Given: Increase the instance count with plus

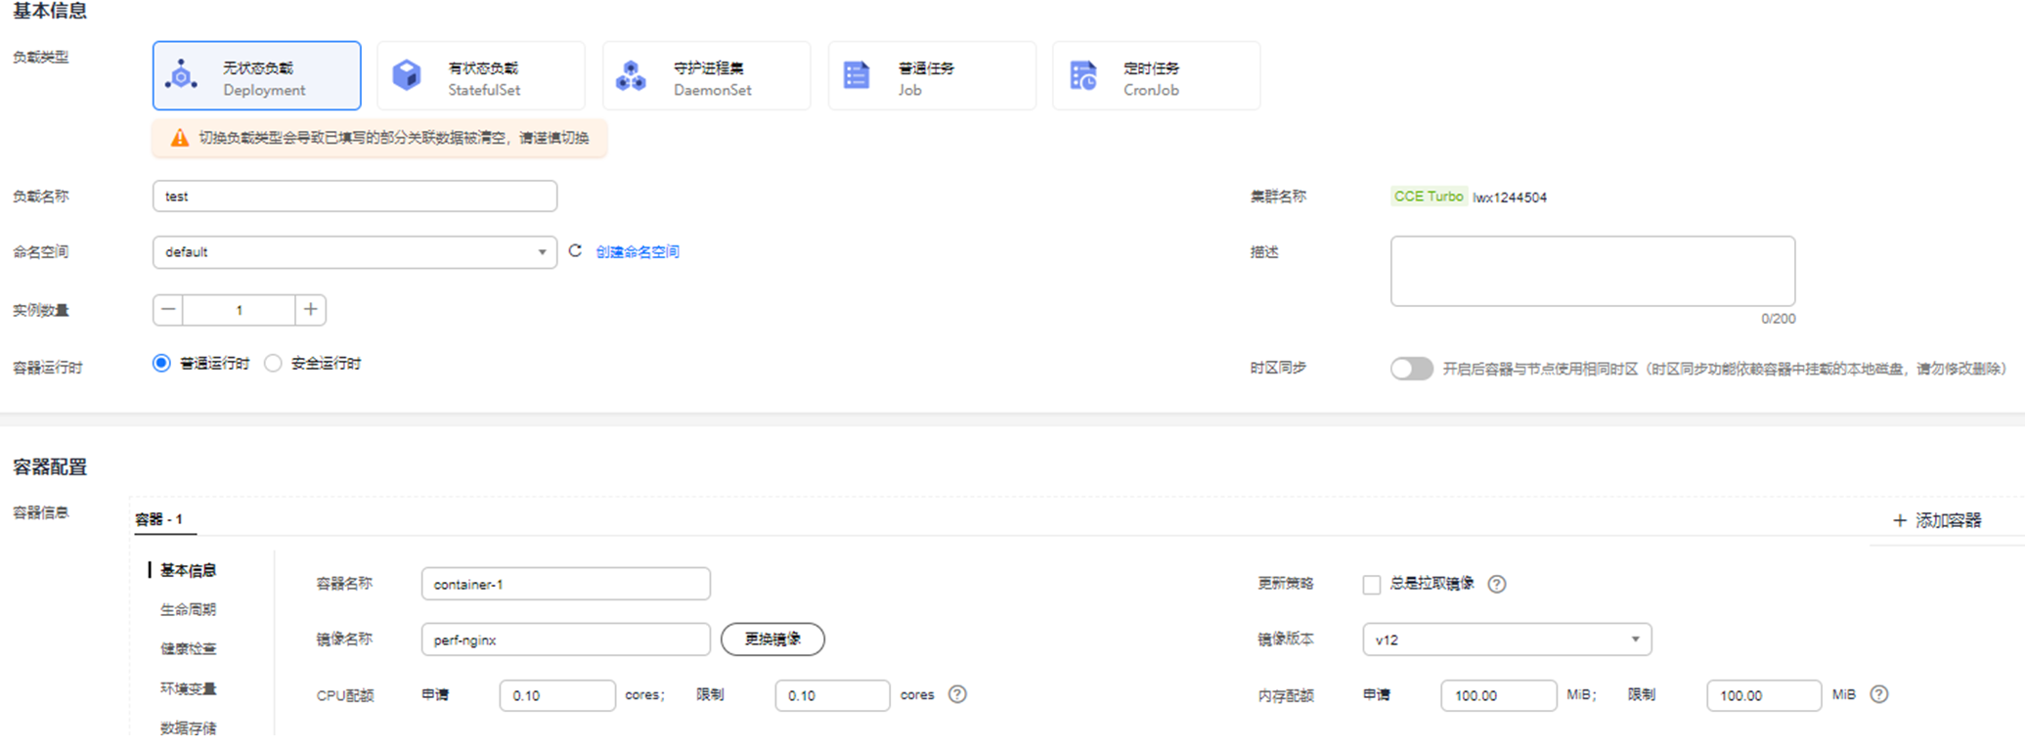Looking at the screenshot, I should point(311,310).
